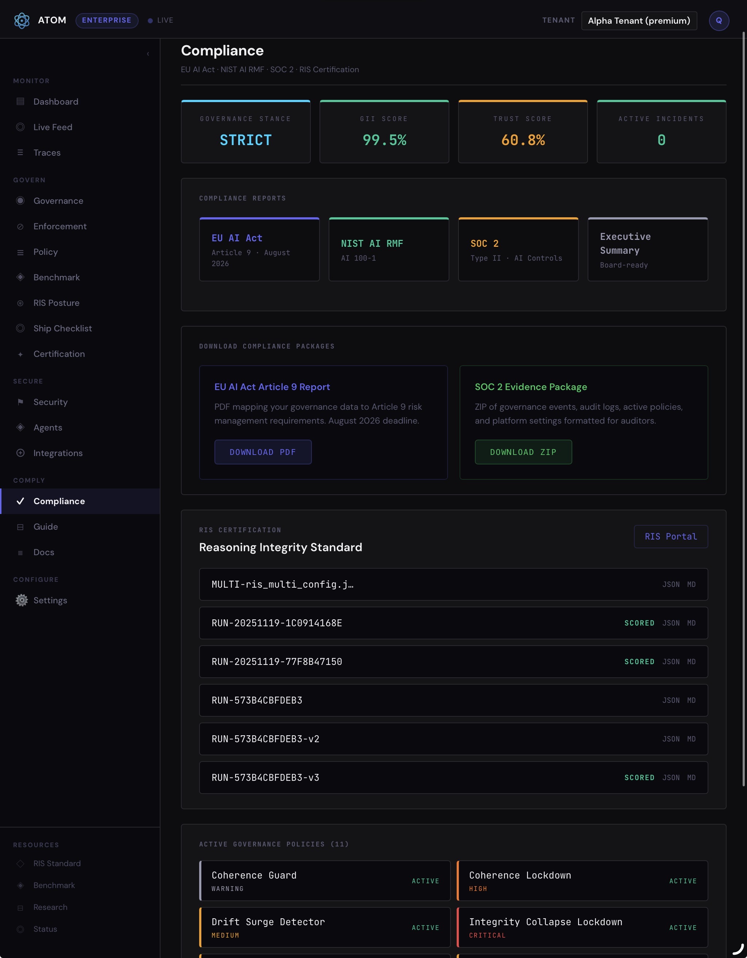Click the Benchmark diamond icon under Govern
The width and height of the screenshot is (747, 958).
click(x=20, y=277)
